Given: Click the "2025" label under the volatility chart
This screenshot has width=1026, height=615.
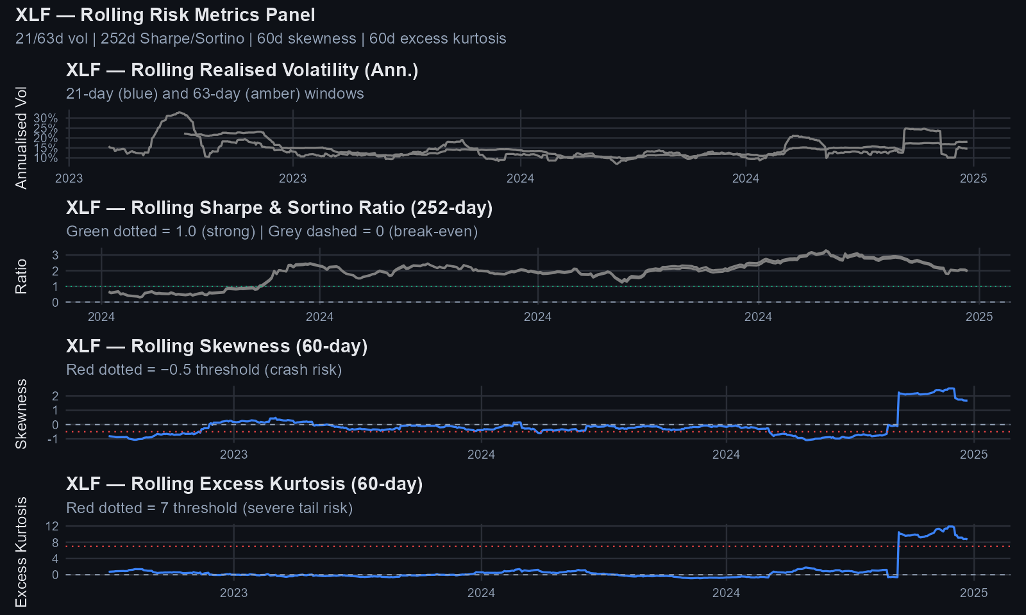Looking at the screenshot, I should 973,178.
